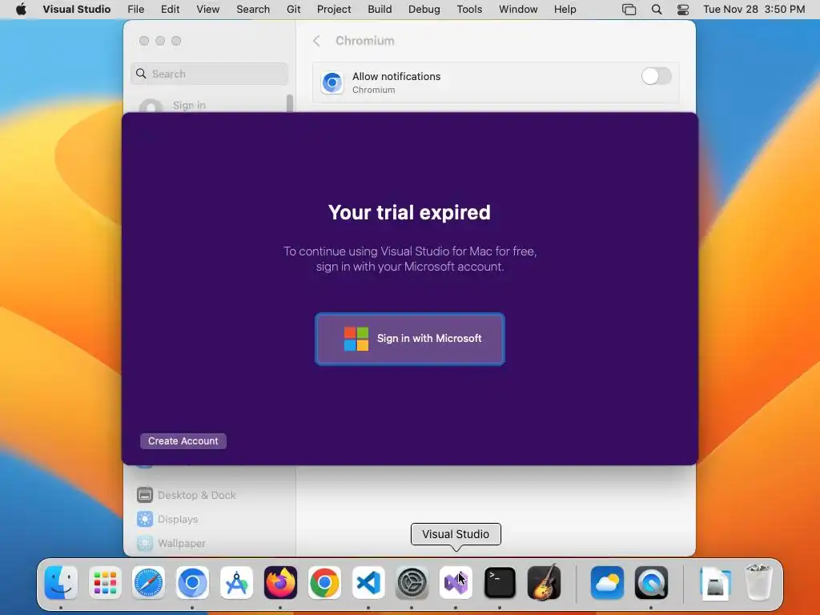Viewport: 820px width, 615px height.
Task: Open the Project menu
Action: [x=334, y=9]
